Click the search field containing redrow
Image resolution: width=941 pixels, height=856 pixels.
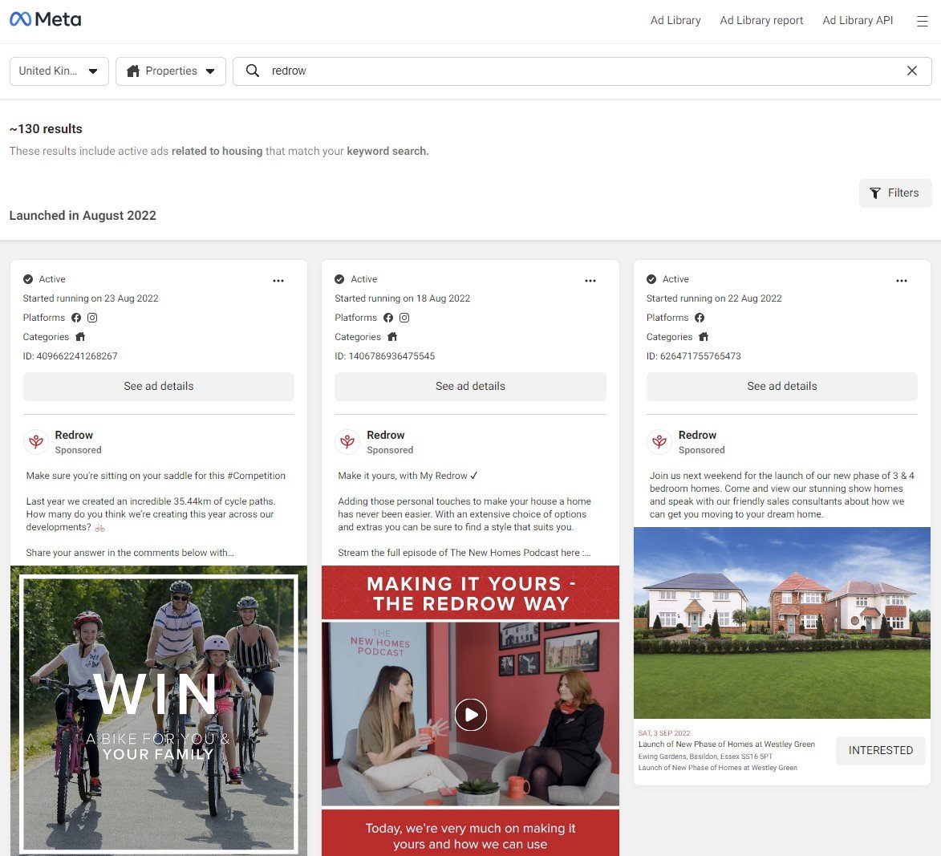point(582,71)
